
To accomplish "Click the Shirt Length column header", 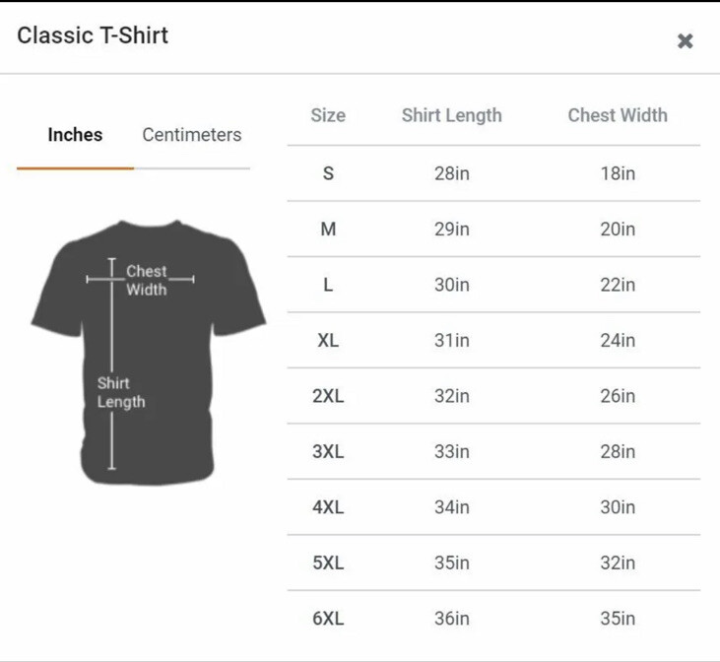I will 452,115.
